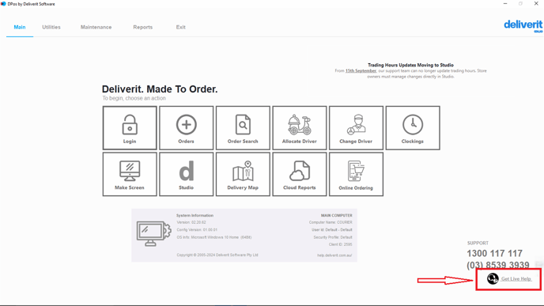Click the System Information heading

tap(195, 215)
